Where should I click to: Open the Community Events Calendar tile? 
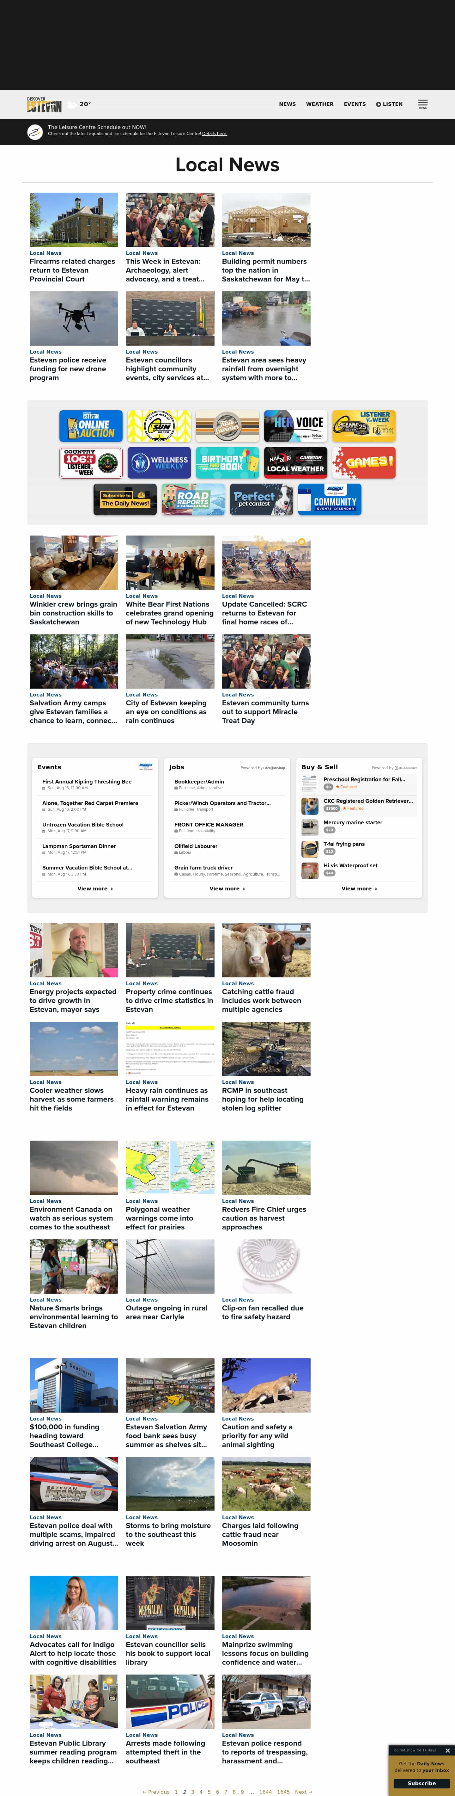tap(330, 499)
